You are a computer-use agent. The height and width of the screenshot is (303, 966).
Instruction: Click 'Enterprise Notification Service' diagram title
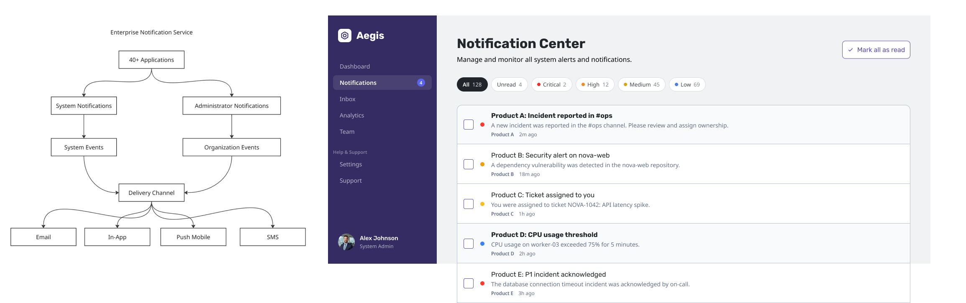click(x=151, y=32)
